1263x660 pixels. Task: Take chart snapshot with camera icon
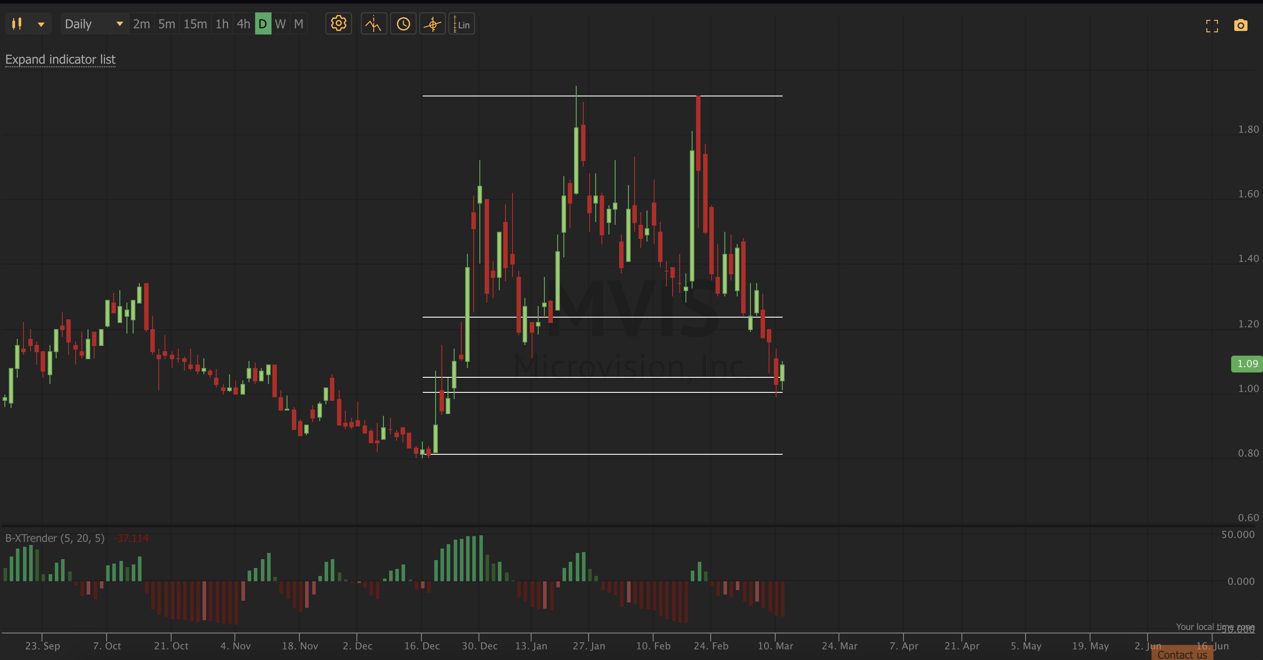click(x=1240, y=25)
